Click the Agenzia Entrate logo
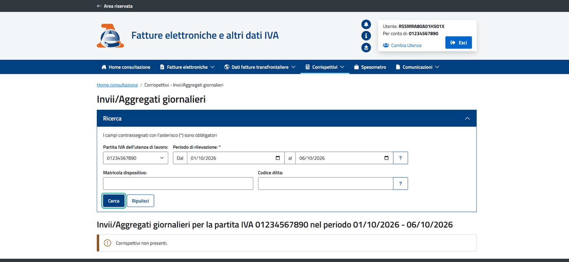Screen dimensions: 569x262 110,36
